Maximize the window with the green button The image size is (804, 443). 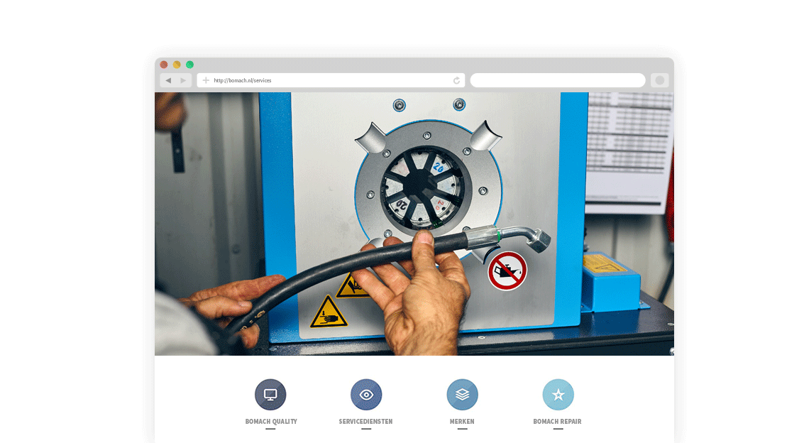(189, 65)
